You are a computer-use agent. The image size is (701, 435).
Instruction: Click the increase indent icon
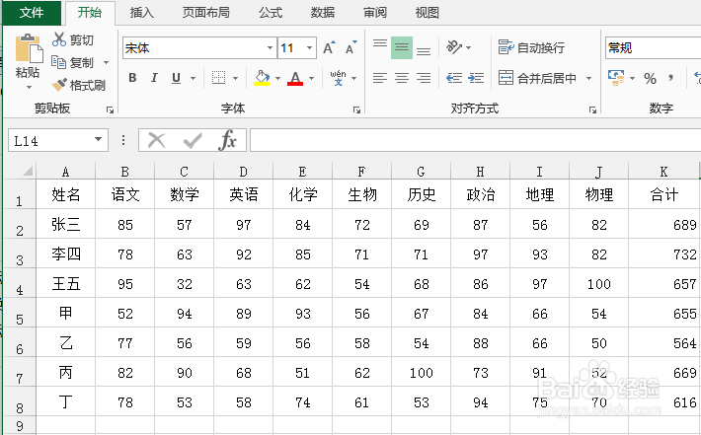[x=476, y=78]
